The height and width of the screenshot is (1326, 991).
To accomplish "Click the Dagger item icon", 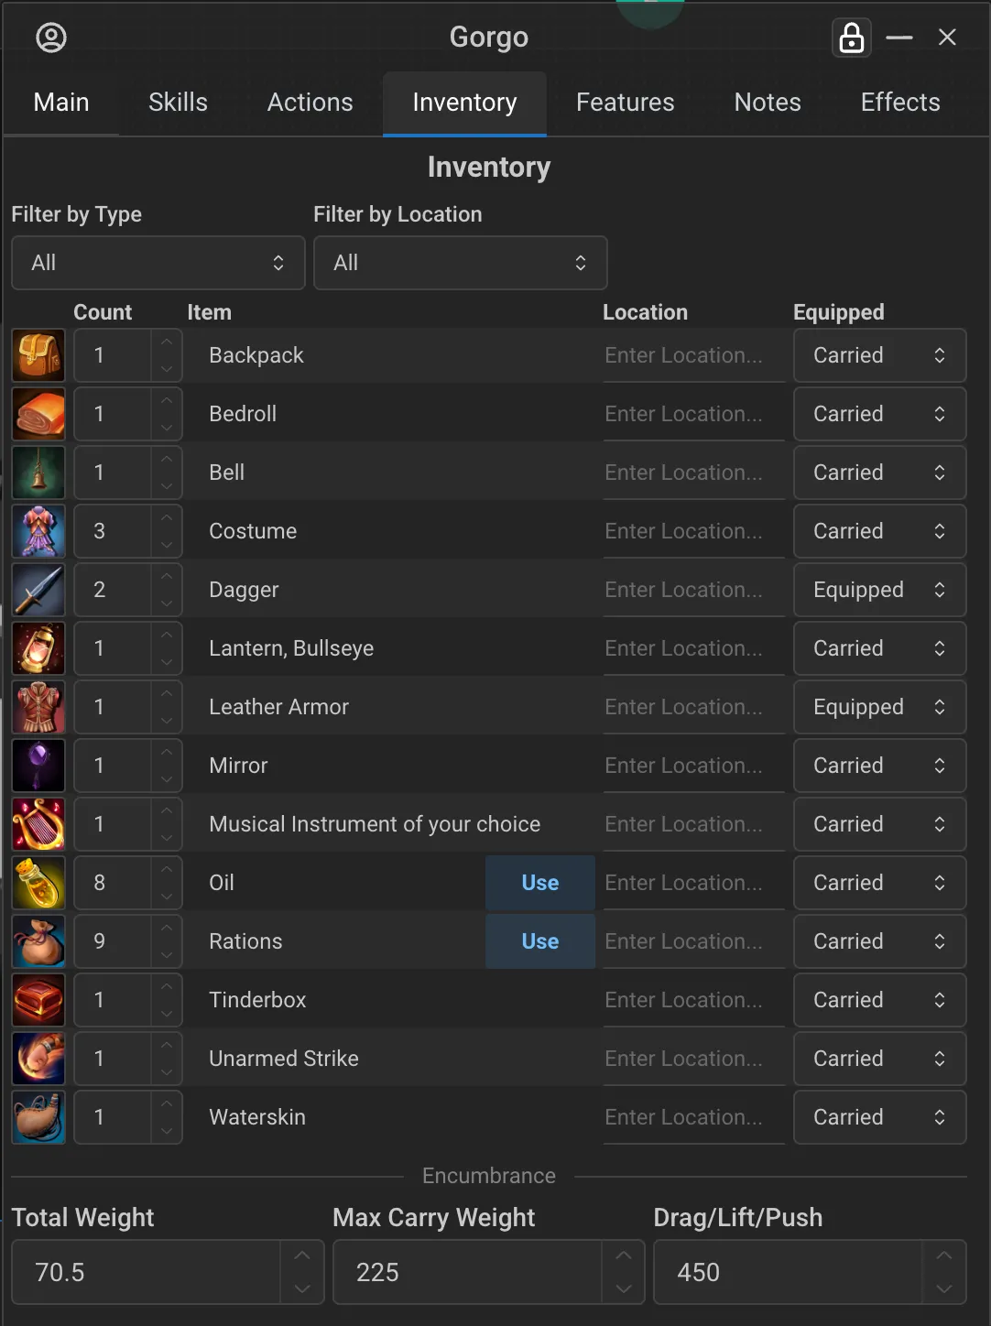I will (x=38, y=590).
